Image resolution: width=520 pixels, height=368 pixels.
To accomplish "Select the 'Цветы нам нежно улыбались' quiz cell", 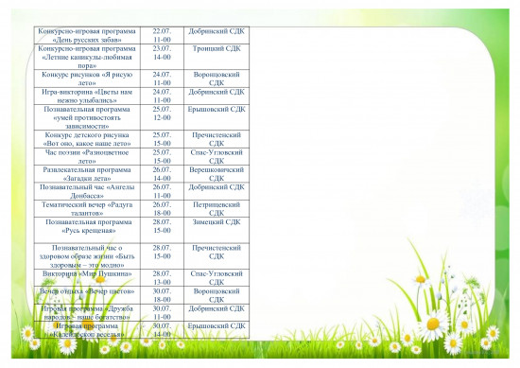I will (x=87, y=96).
